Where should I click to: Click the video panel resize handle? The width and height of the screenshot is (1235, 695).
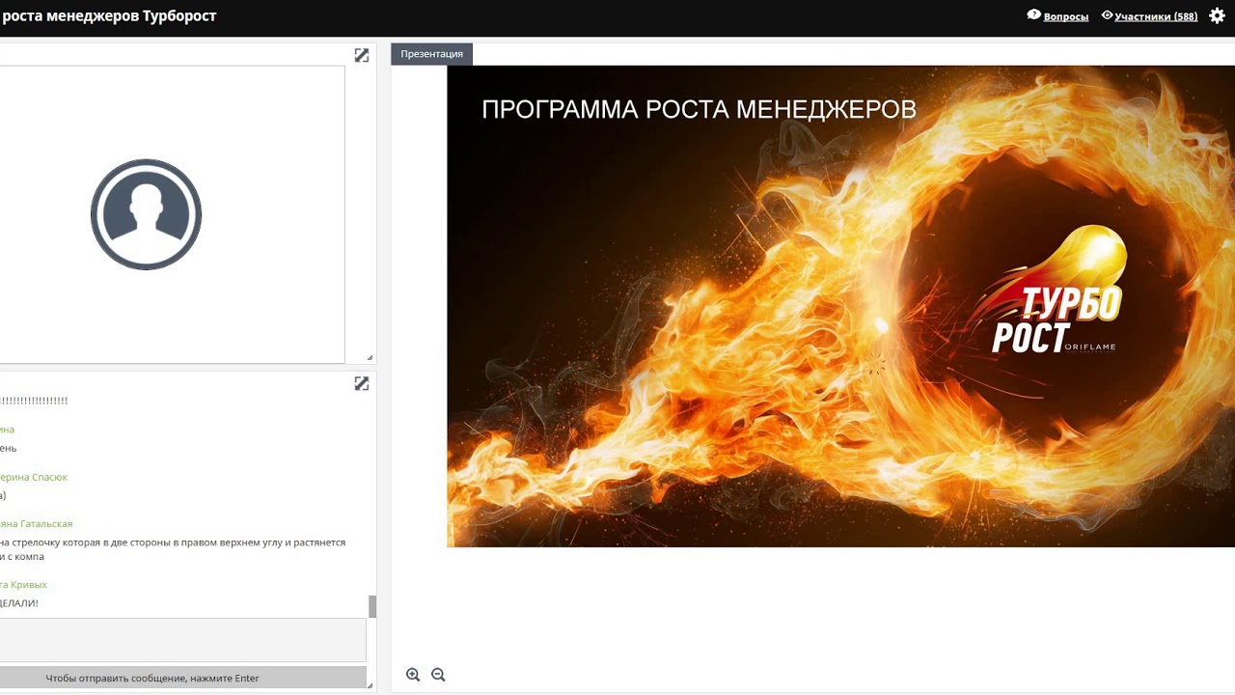pos(370,358)
